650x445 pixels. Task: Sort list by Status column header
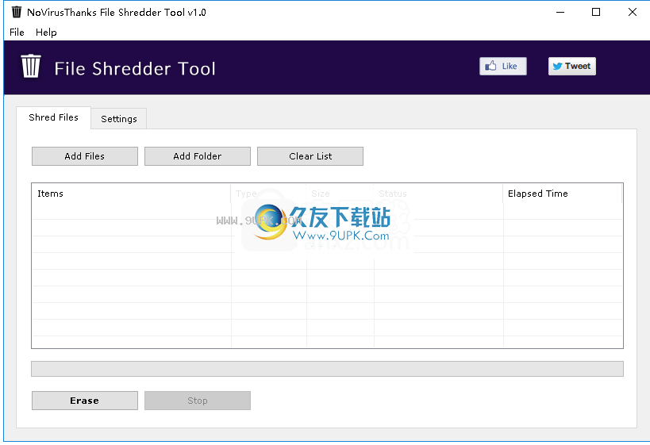coord(438,194)
